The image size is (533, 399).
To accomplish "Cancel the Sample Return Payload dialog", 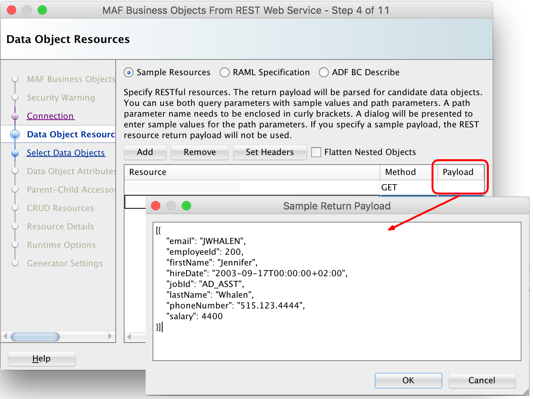I will 482,380.
